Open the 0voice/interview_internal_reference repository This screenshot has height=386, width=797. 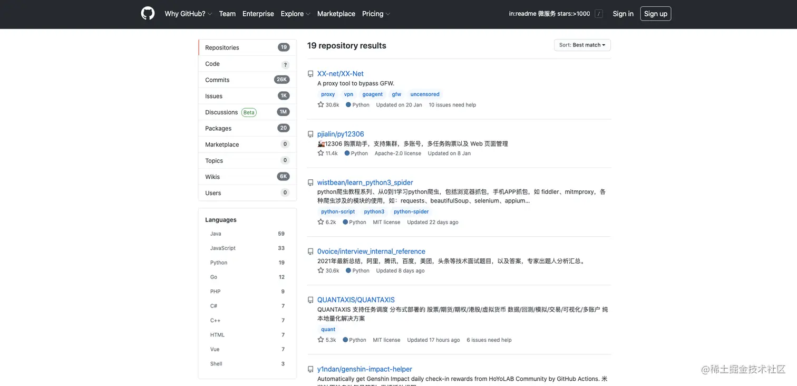click(x=371, y=252)
